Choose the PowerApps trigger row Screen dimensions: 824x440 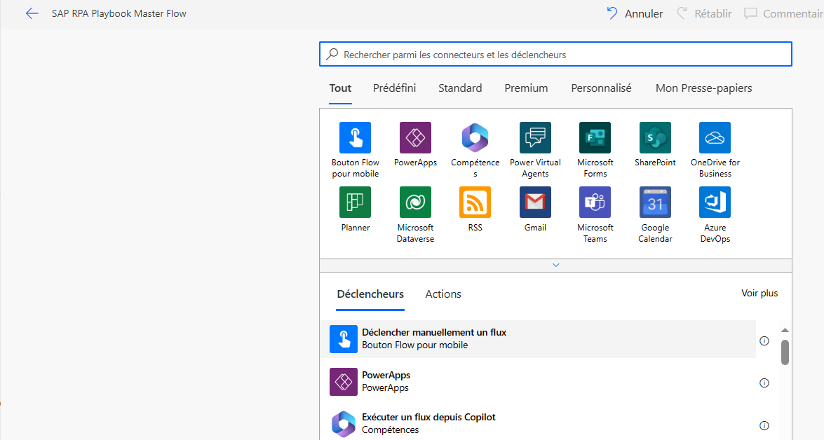pyautogui.click(x=538, y=381)
